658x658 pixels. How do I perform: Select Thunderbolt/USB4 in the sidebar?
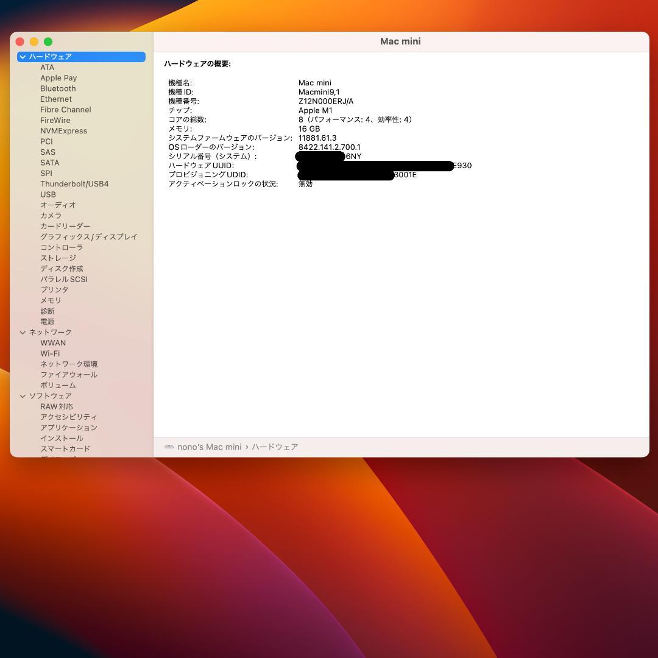click(74, 183)
